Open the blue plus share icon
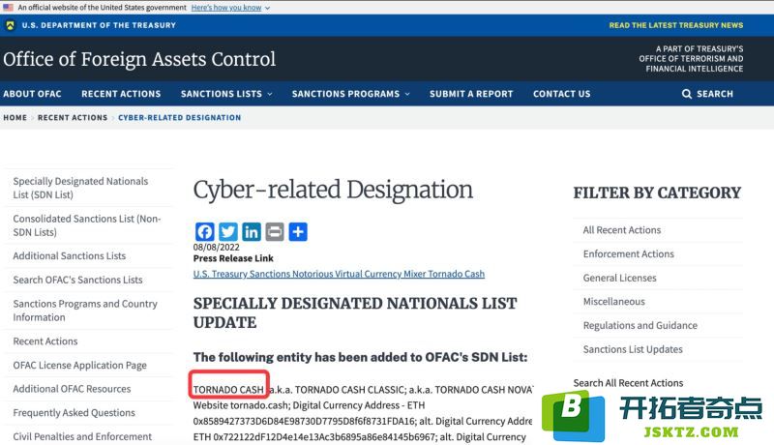The width and height of the screenshot is (774, 445). click(298, 231)
